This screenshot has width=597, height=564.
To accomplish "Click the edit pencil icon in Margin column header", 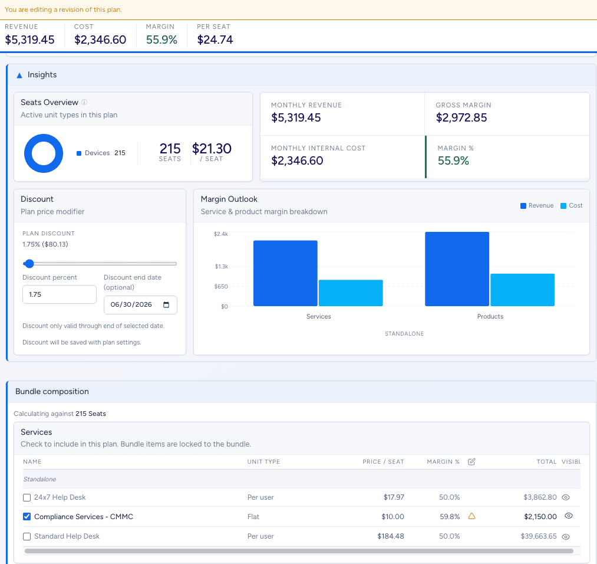I will tap(471, 461).
